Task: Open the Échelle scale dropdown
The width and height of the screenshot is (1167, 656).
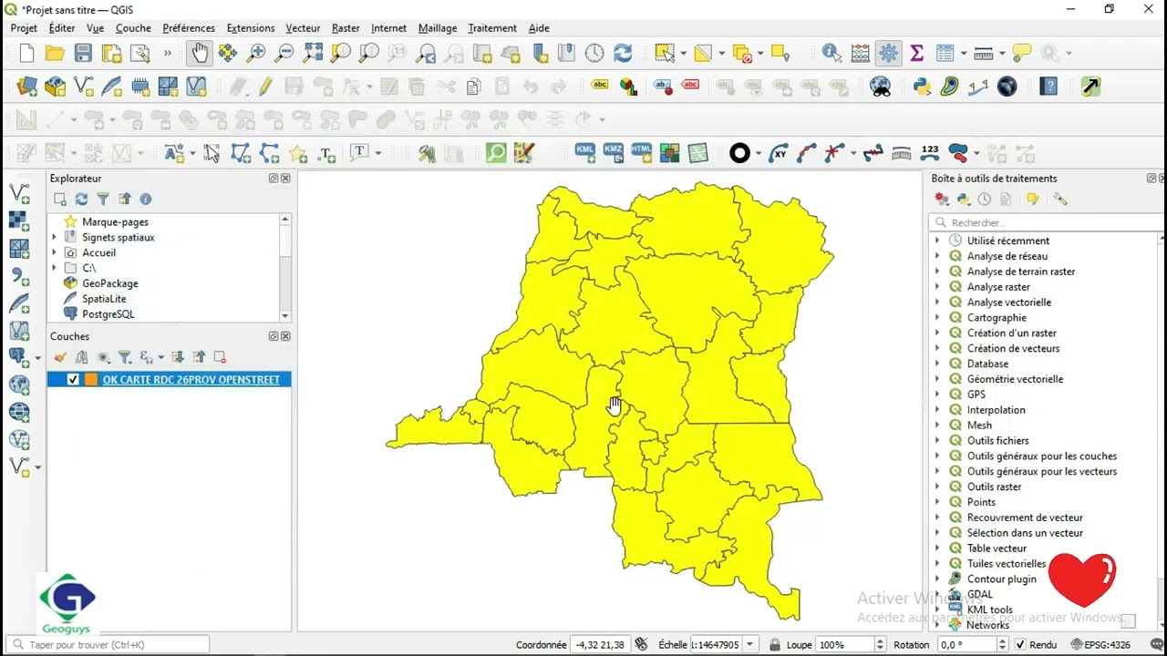Action: (750, 644)
